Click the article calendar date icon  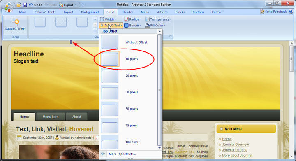(19, 138)
